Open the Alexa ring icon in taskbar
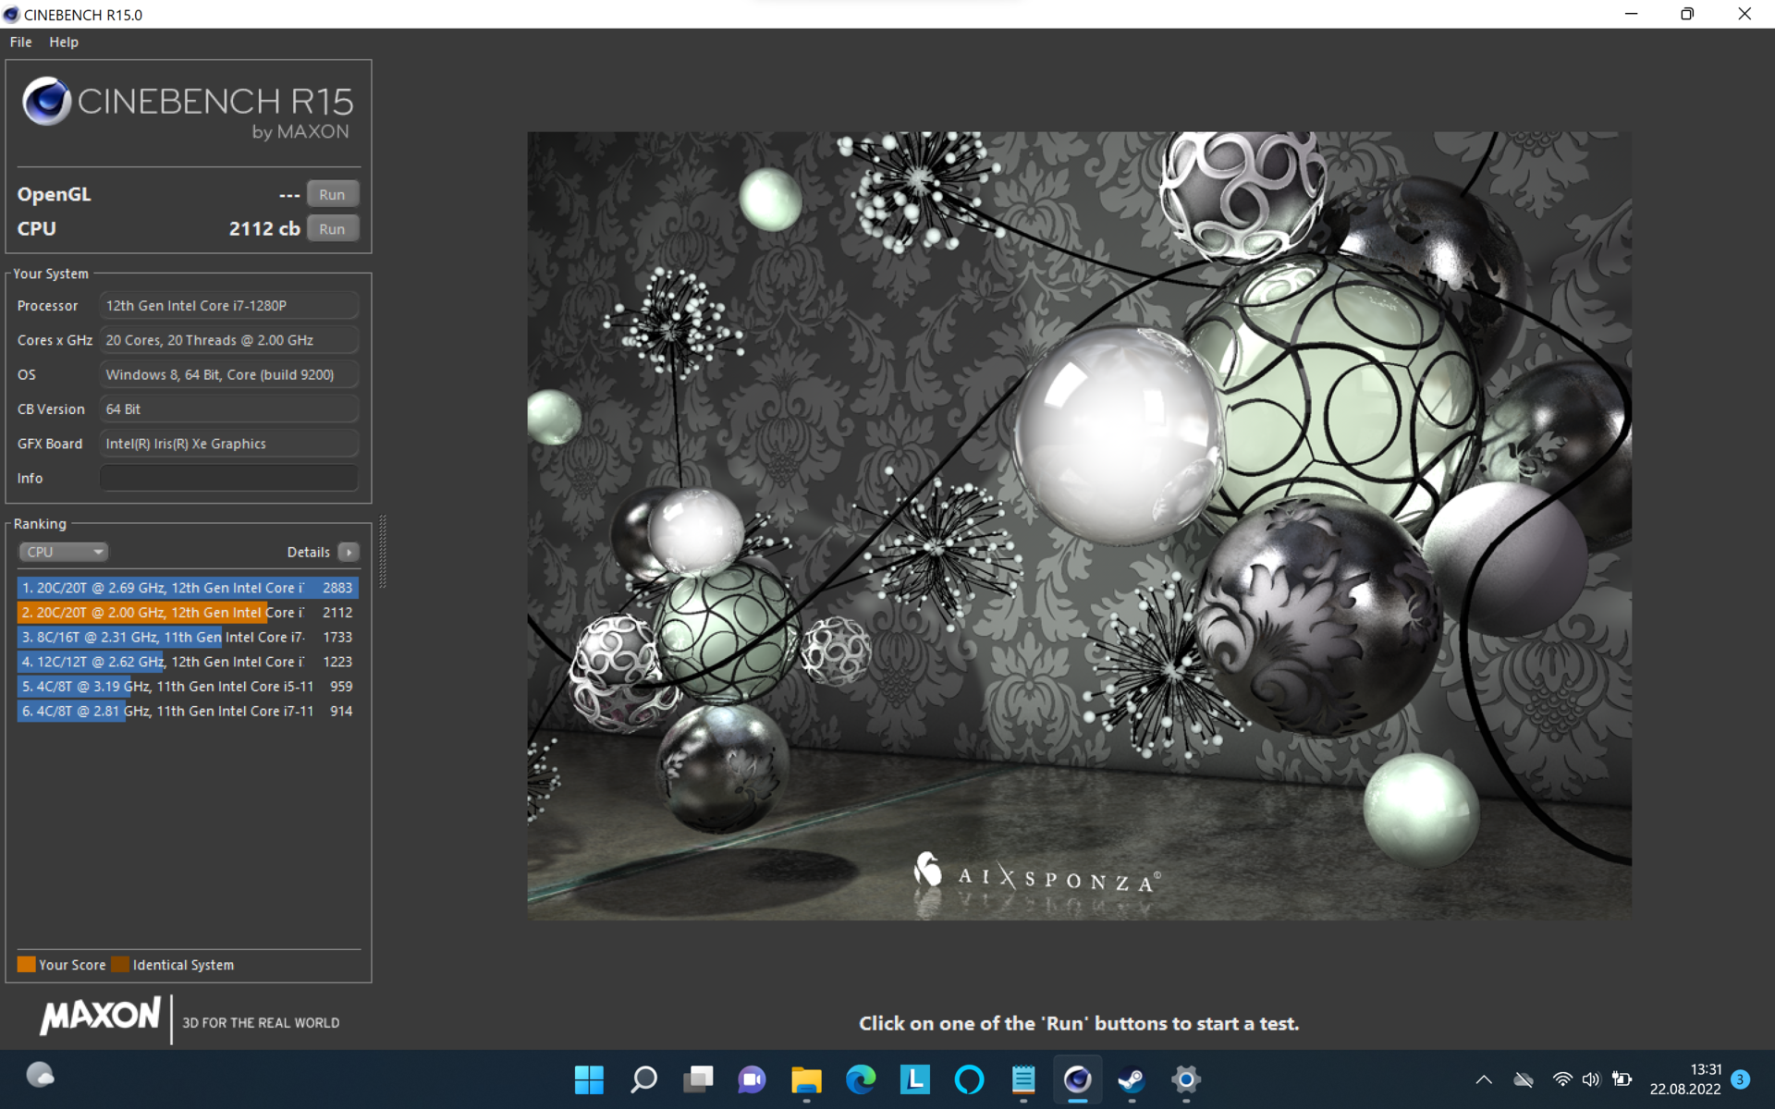Screen dimensions: 1775x1109 pos(969,1079)
